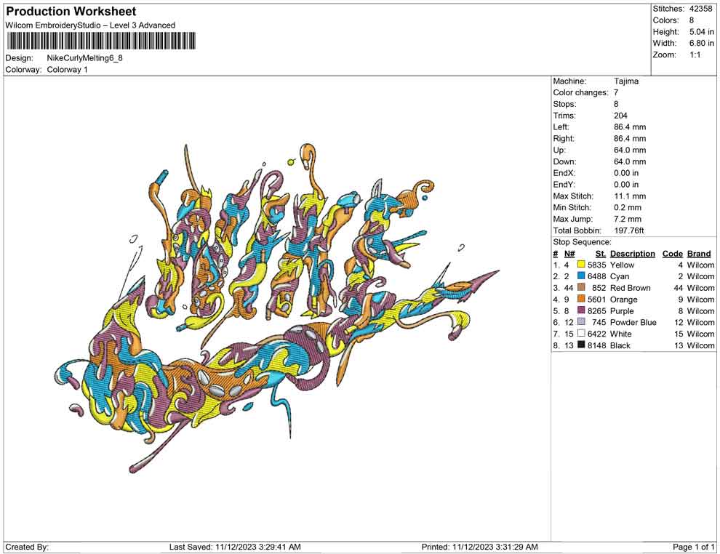Click the Max Jump value '7.2 mm'
This screenshot has width=720, height=554.
[628, 219]
